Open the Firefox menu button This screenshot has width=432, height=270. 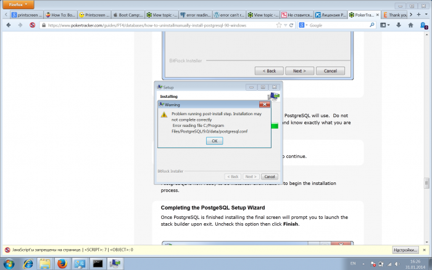[18, 5]
